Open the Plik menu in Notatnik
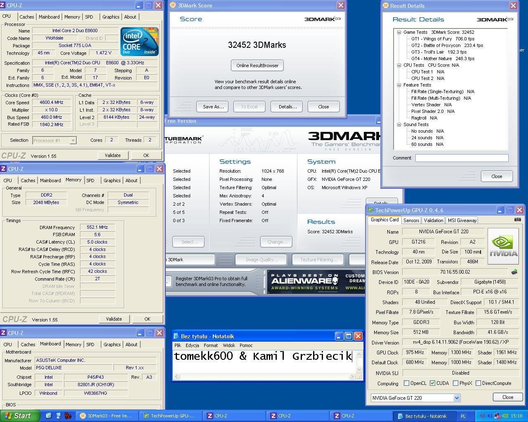Viewport: 528px width, 422px height. pos(178,345)
